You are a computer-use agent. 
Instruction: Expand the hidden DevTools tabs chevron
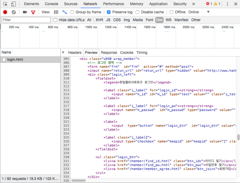click(193, 4)
